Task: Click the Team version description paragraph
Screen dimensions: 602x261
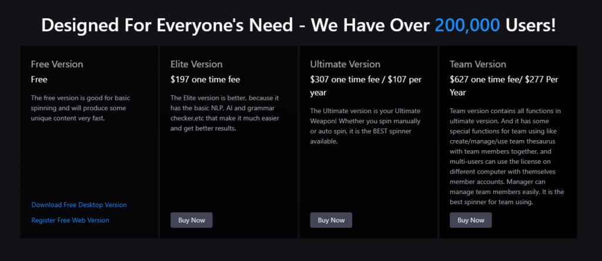Action: pos(507,157)
